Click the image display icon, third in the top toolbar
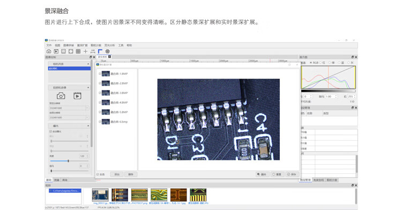 tap(64, 51)
